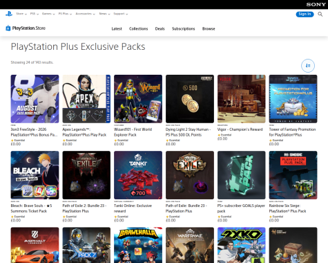Open the Bleach Brave Souls thumbnail
328x263 pixels.
[x=35, y=175]
